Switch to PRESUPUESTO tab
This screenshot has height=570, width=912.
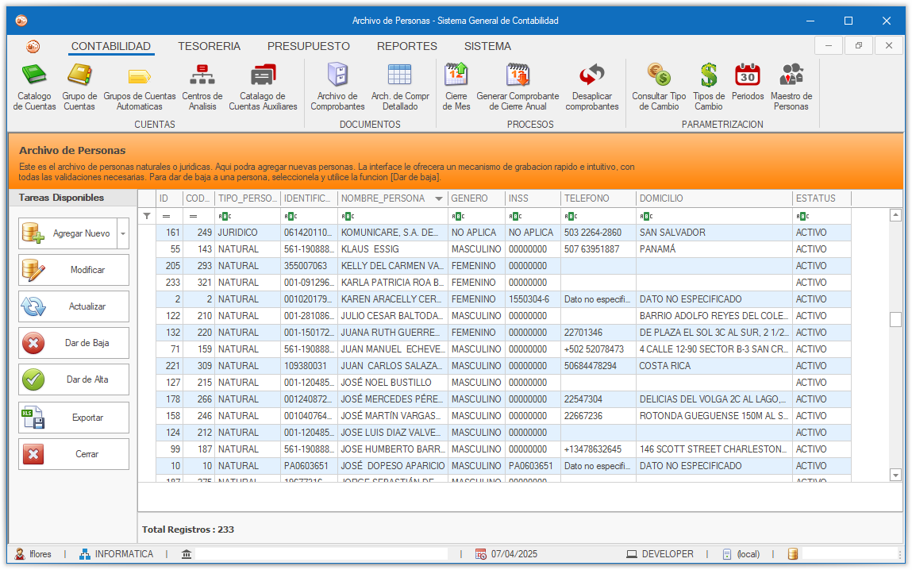(x=309, y=47)
